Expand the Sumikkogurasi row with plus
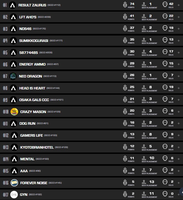Screen dimensions: 183x200 (179, 41)
